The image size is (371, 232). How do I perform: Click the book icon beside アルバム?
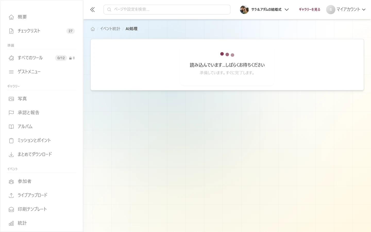pos(11,127)
